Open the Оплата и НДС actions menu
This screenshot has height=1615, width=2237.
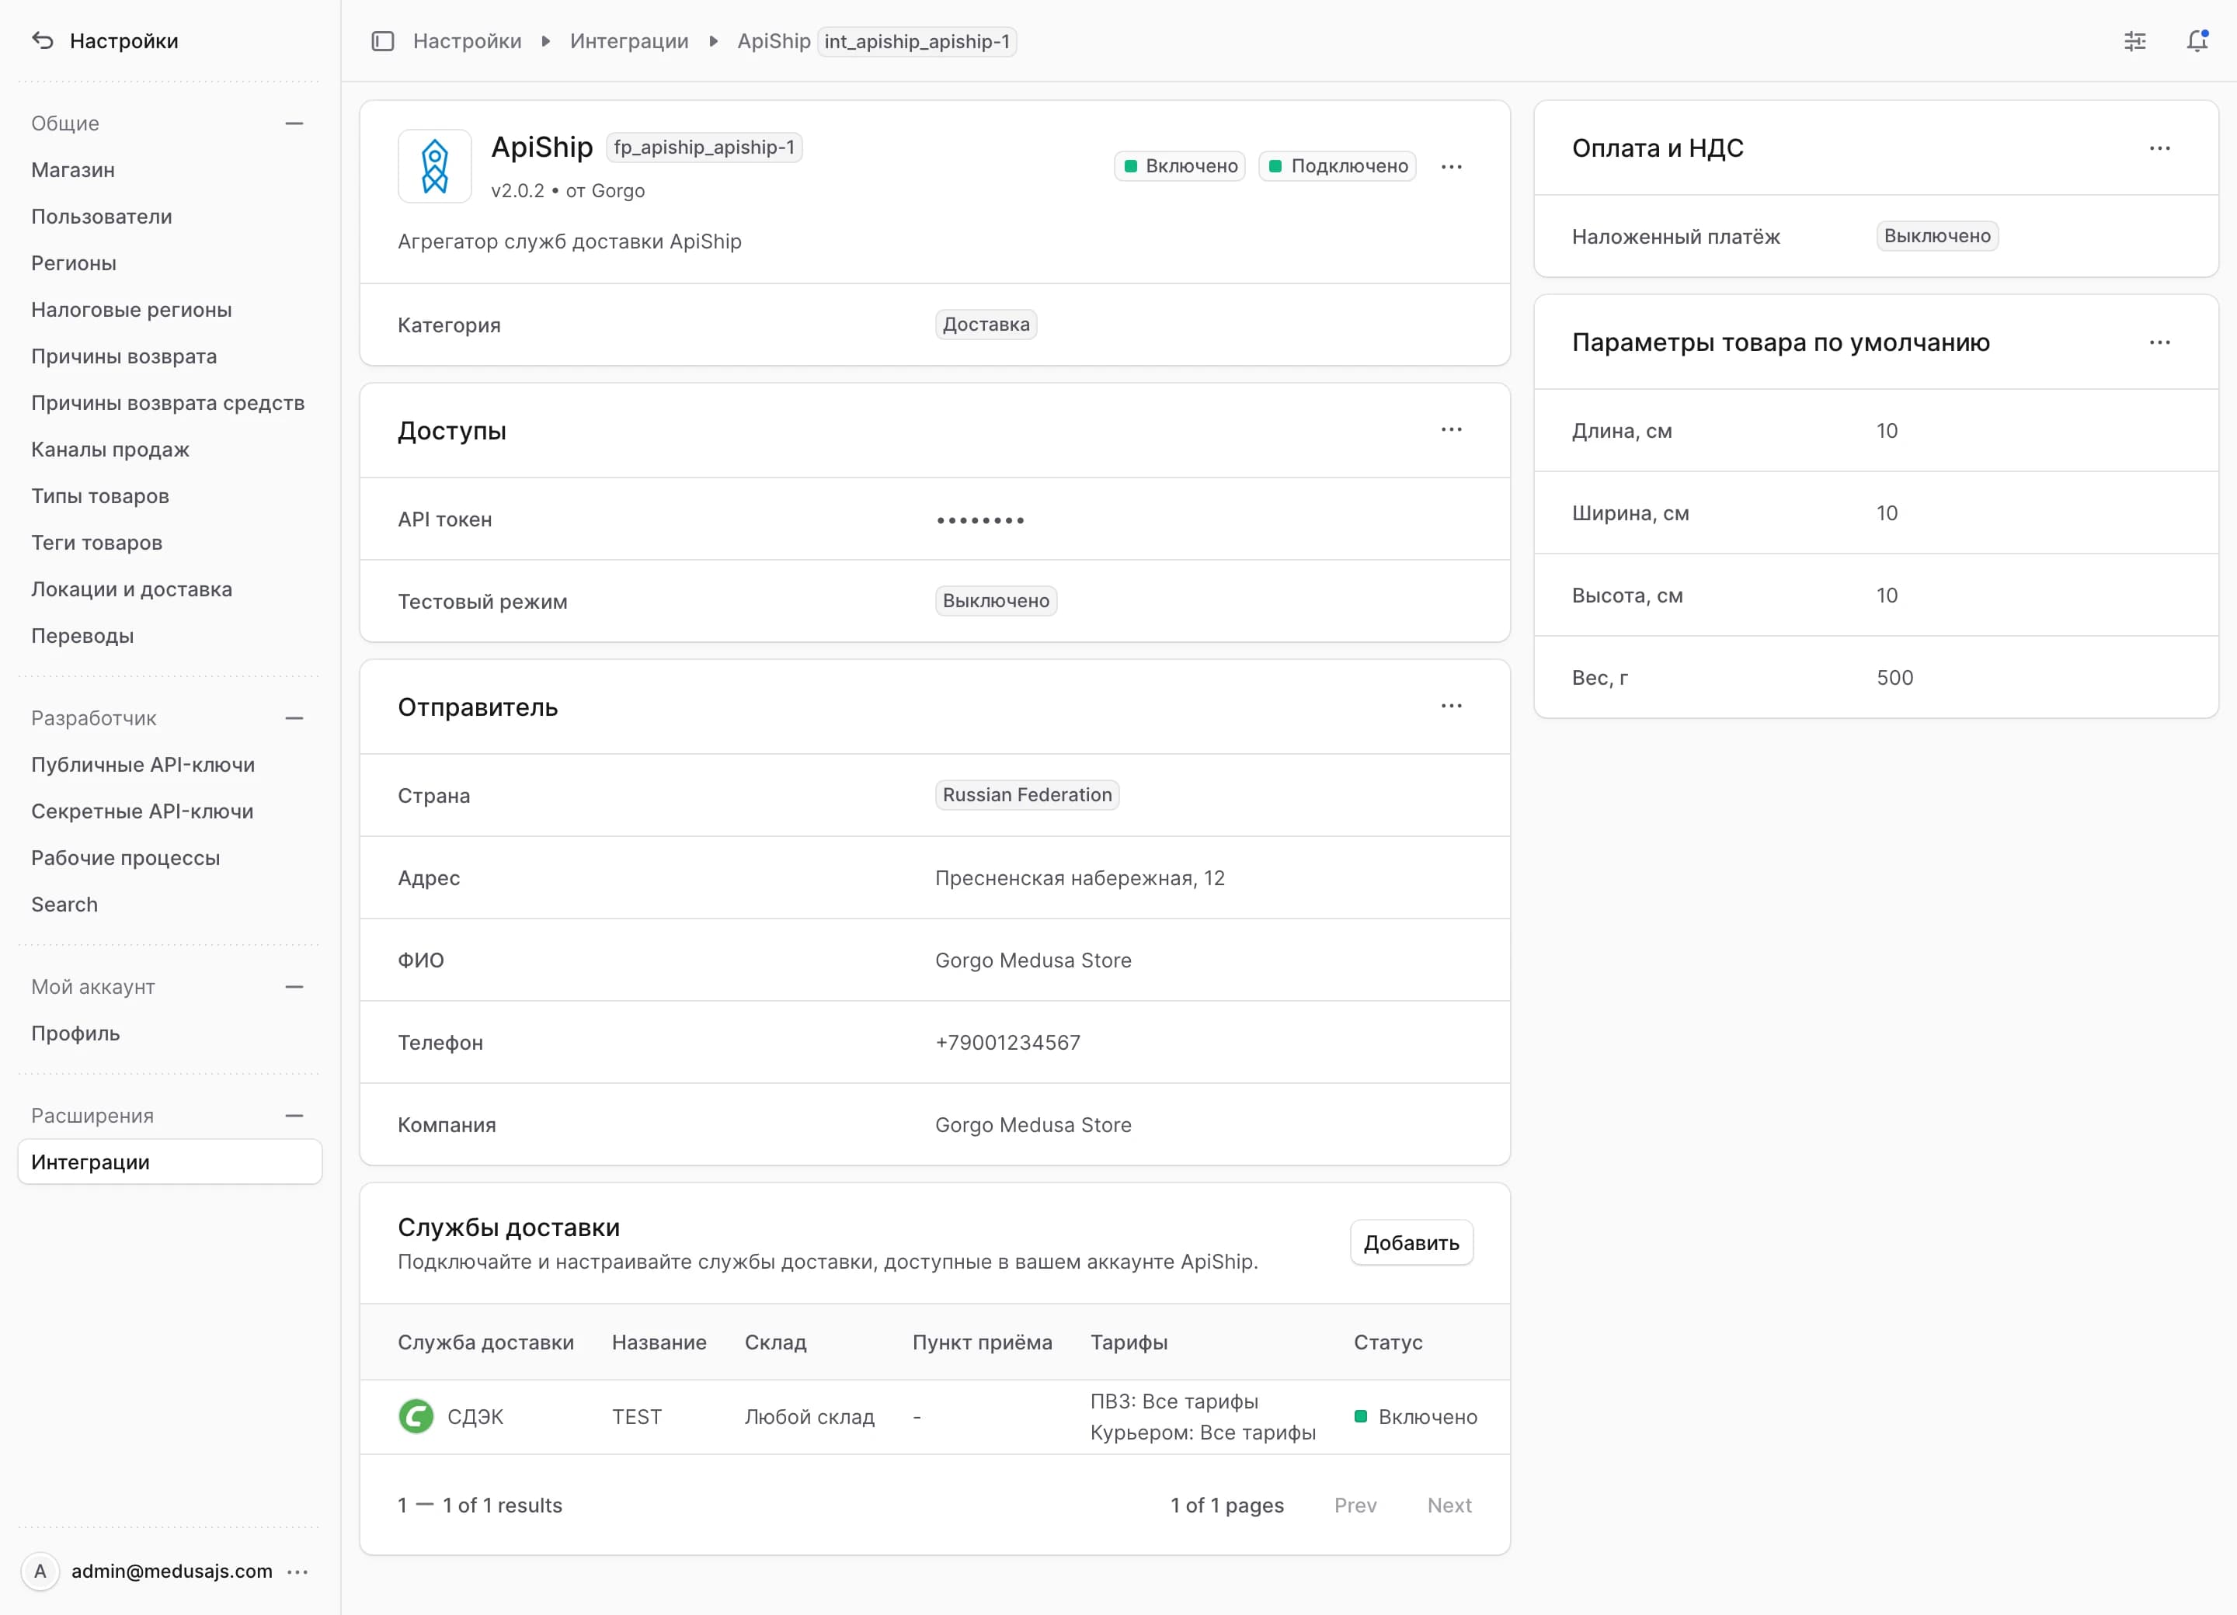pyautogui.click(x=2159, y=148)
